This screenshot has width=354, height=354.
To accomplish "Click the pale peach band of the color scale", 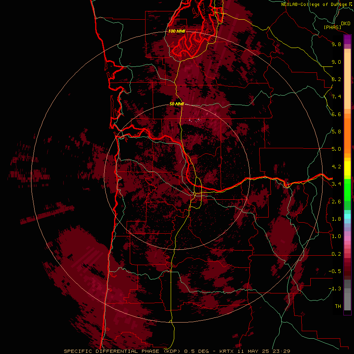I will (347, 81).
